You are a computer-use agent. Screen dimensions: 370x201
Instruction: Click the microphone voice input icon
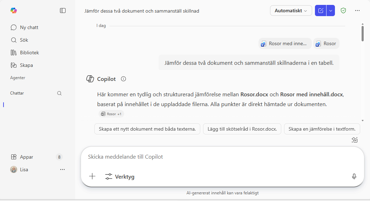(x=354, y=176)
